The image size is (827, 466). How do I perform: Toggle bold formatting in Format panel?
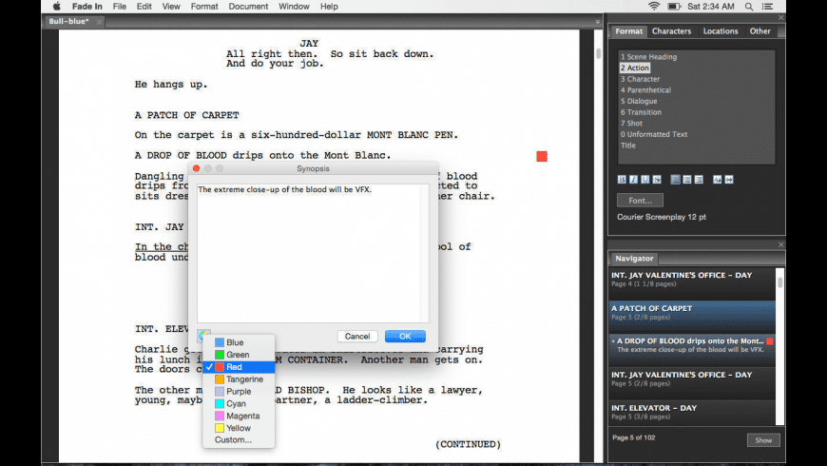[622, 180]
